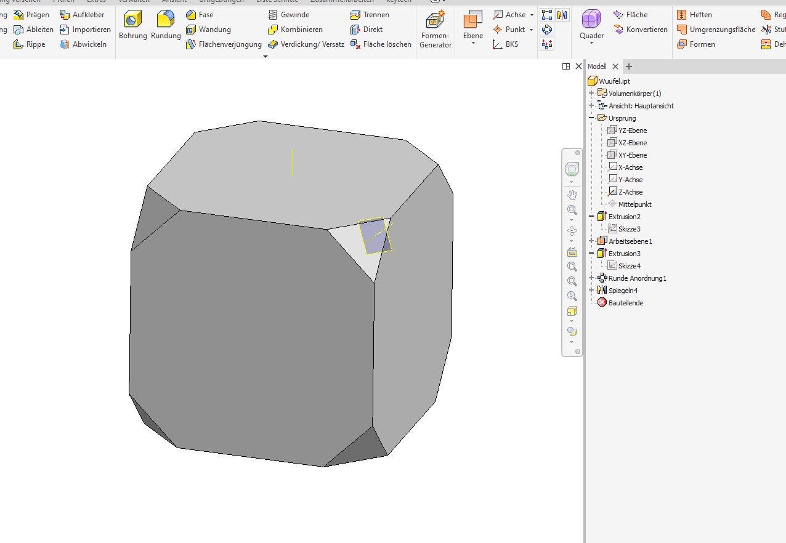Open the dropdown arrow under Quader
This screenshot has width=786, height=543.
(591, 44)
